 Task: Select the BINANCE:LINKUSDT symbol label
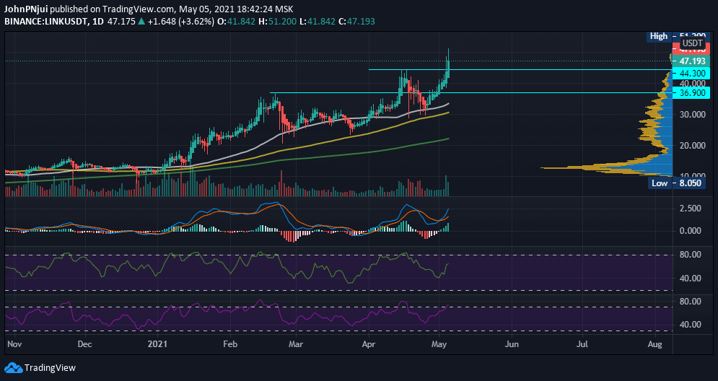pos(45,21)
